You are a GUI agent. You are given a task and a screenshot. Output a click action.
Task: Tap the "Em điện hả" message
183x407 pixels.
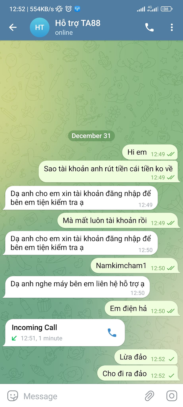click(x=141, y=309)
